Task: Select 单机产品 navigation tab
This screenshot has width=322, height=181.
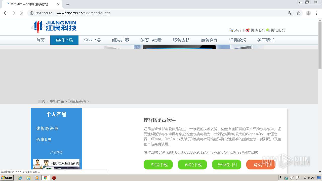Action: pos(64,40)
